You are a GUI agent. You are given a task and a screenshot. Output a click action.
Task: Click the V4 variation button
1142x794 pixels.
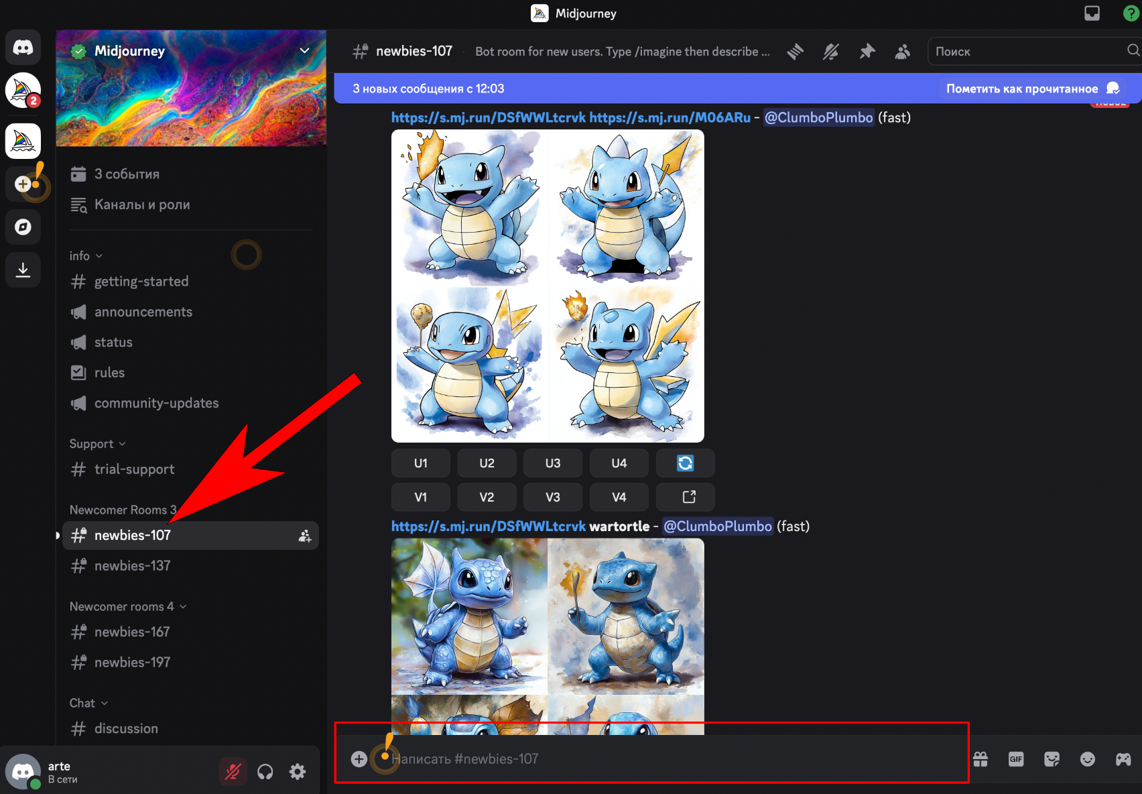(x=619, y=498)
